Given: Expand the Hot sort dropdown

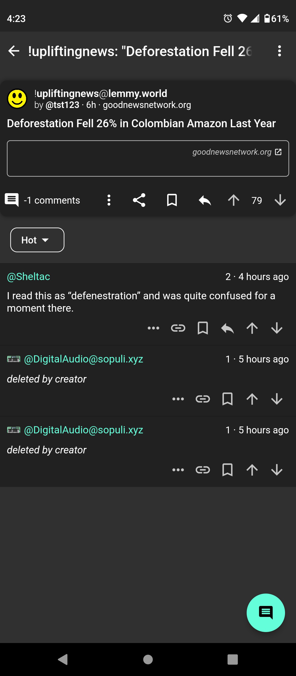Looking at the screenshot, I should 37,240.
